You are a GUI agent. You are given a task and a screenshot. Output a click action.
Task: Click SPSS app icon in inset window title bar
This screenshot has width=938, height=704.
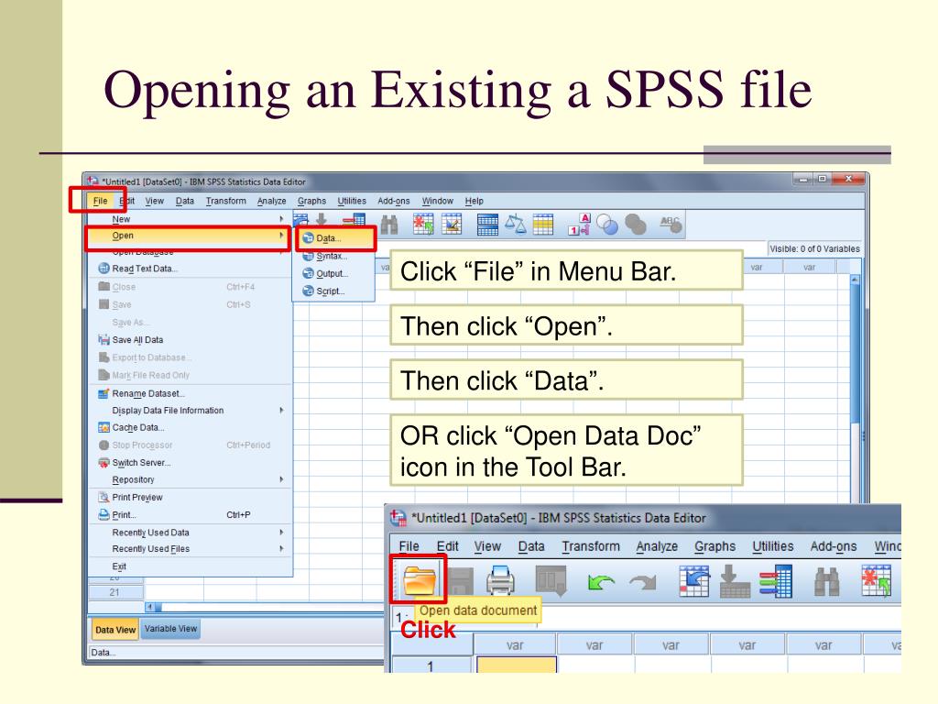tap(398, 518)
